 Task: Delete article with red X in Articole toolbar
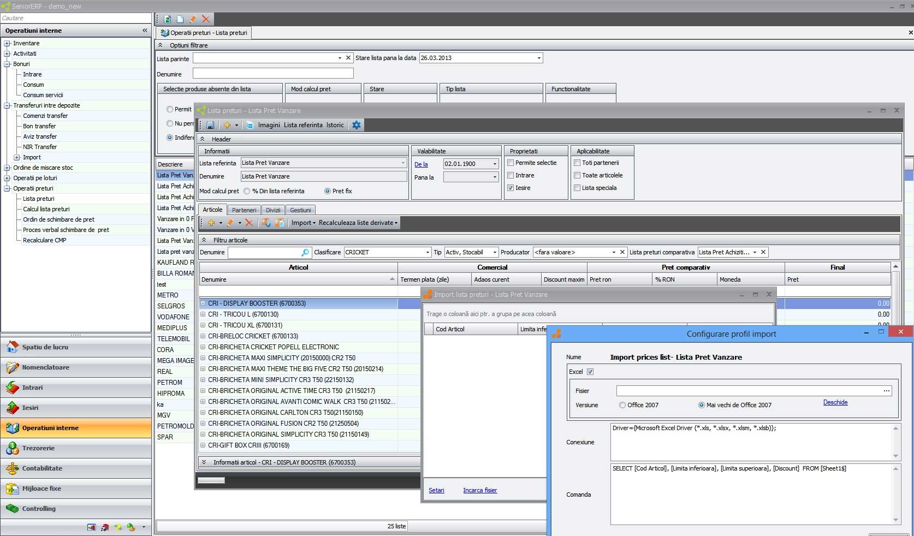249,223
